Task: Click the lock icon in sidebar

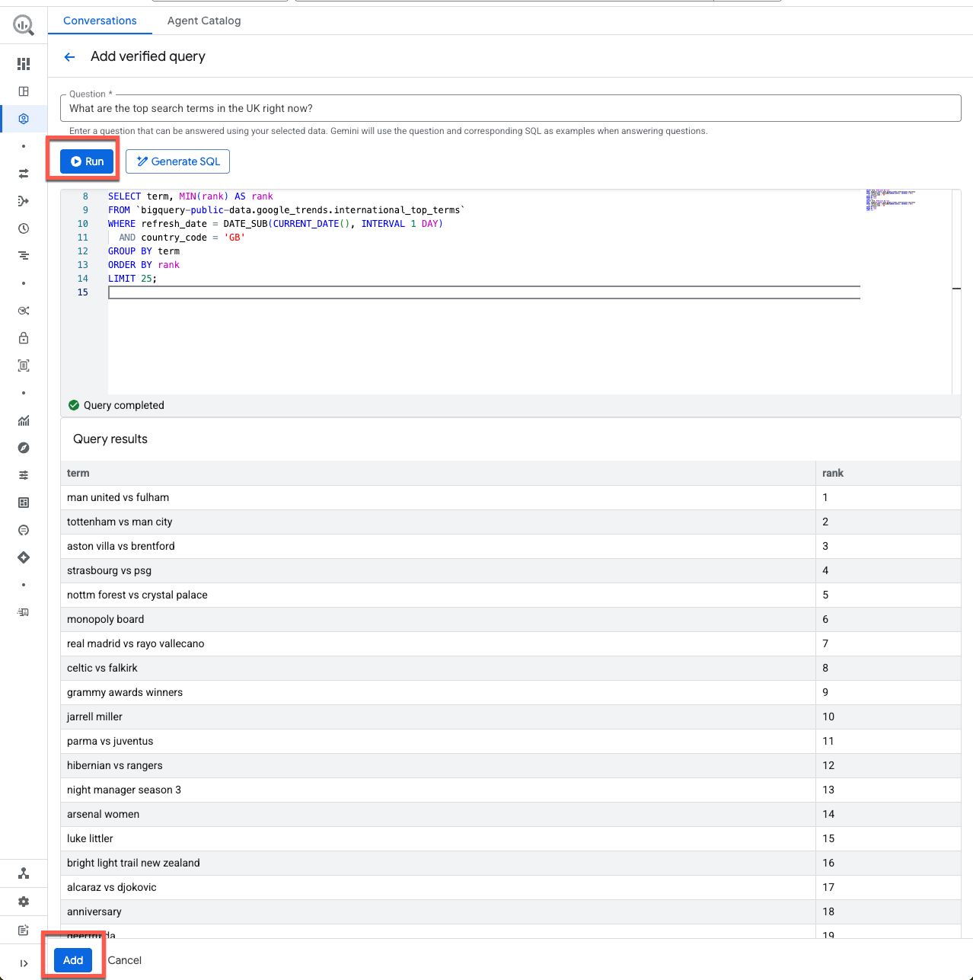Action: (24, 338)
